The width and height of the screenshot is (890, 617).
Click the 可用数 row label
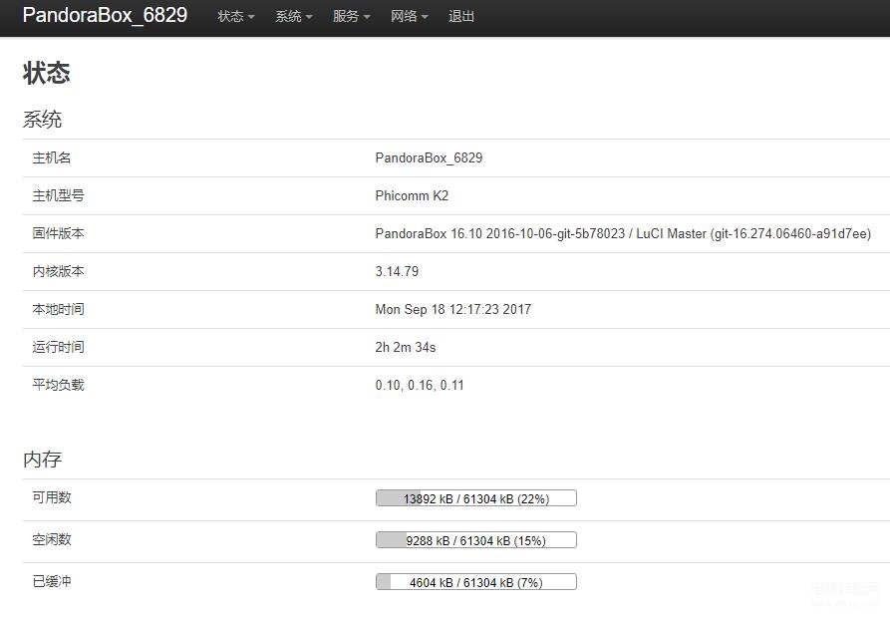pyautogui.click(x=52, y=497)
